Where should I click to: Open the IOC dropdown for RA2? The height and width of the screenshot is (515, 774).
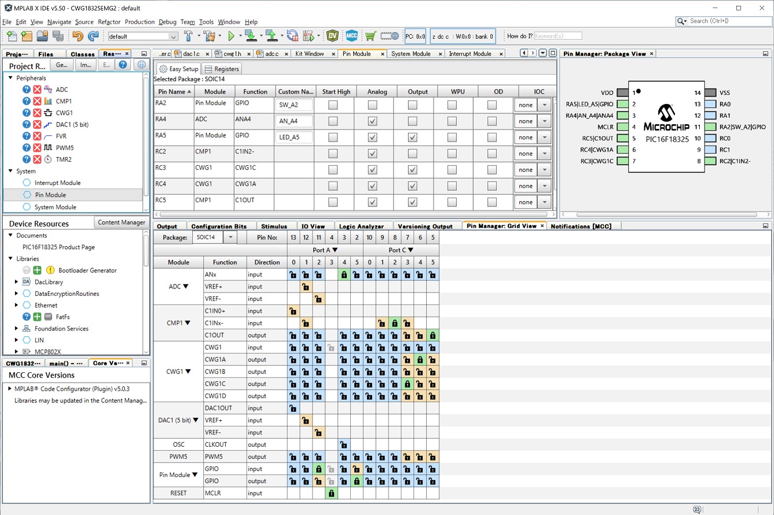[544, 105]
